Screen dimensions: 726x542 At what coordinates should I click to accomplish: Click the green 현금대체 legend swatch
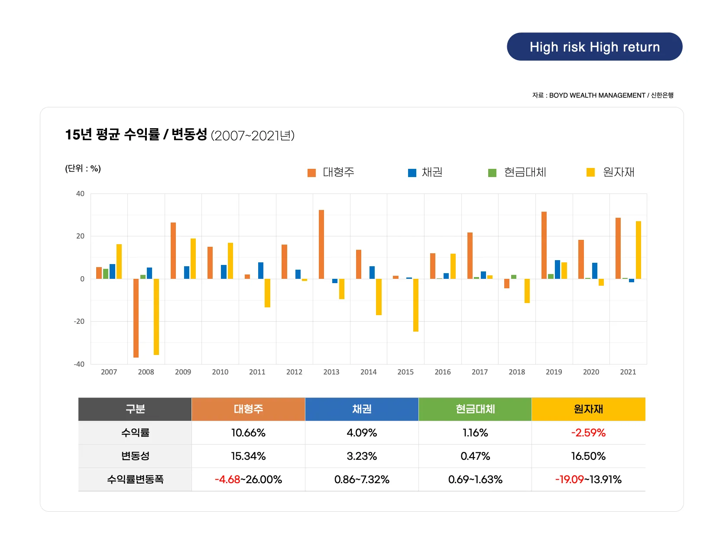tap(492, 173)
